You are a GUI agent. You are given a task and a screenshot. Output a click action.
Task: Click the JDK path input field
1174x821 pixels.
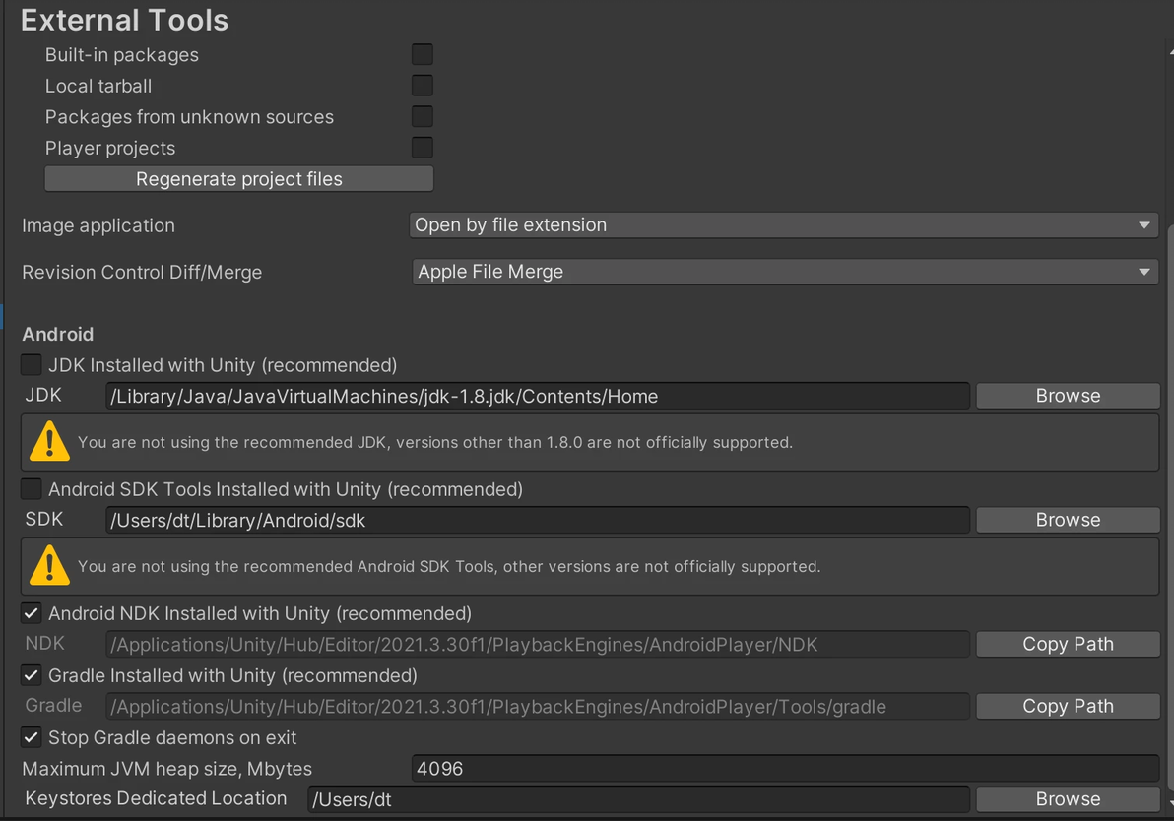point(538,396)
